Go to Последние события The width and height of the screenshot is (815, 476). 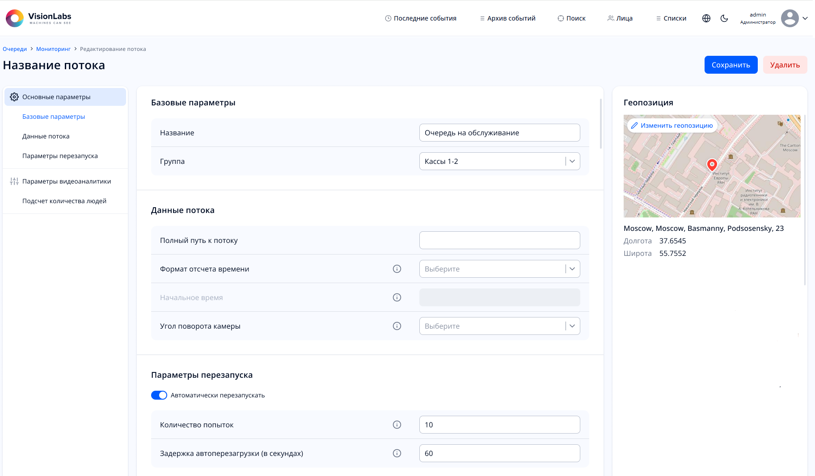pyautogui.click(x=421, y=18)
